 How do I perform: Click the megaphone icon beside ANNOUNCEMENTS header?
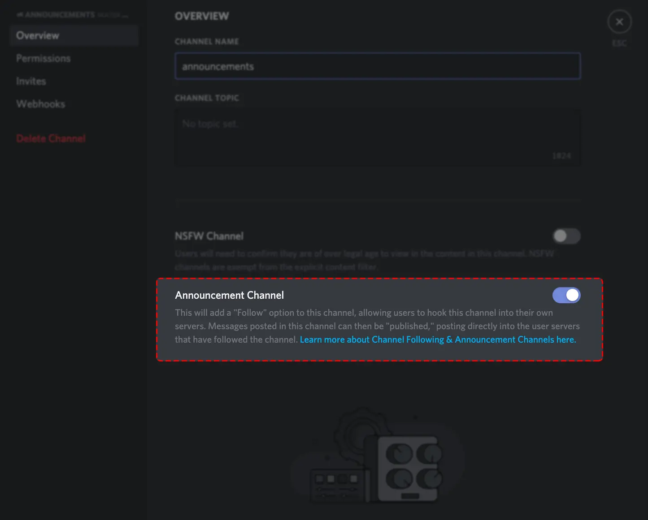(x=20, y=15)
